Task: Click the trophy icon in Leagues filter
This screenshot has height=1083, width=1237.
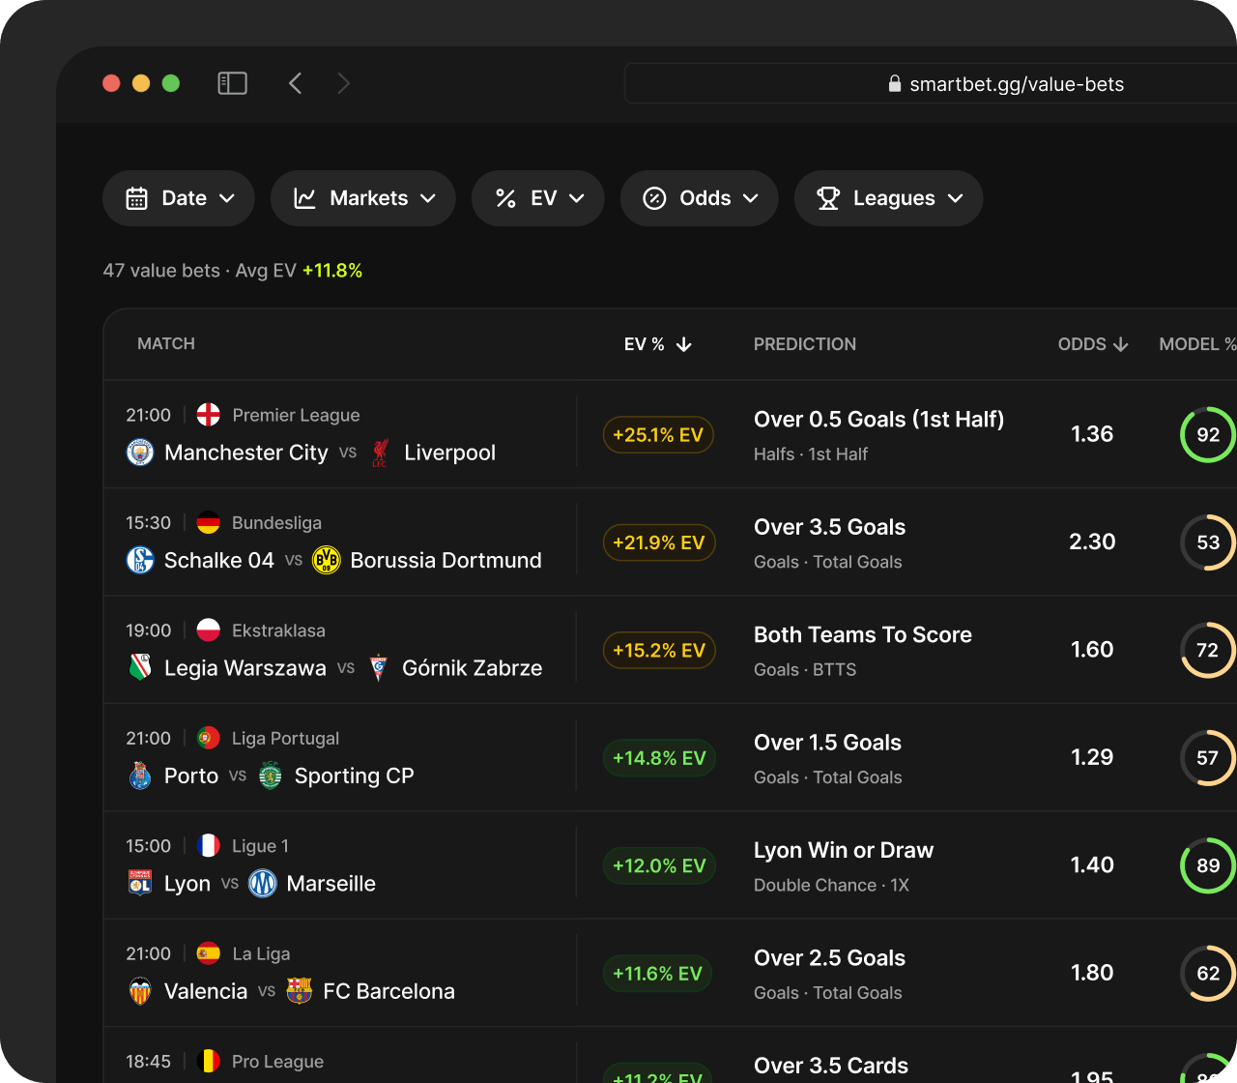Action: (828, 198)
